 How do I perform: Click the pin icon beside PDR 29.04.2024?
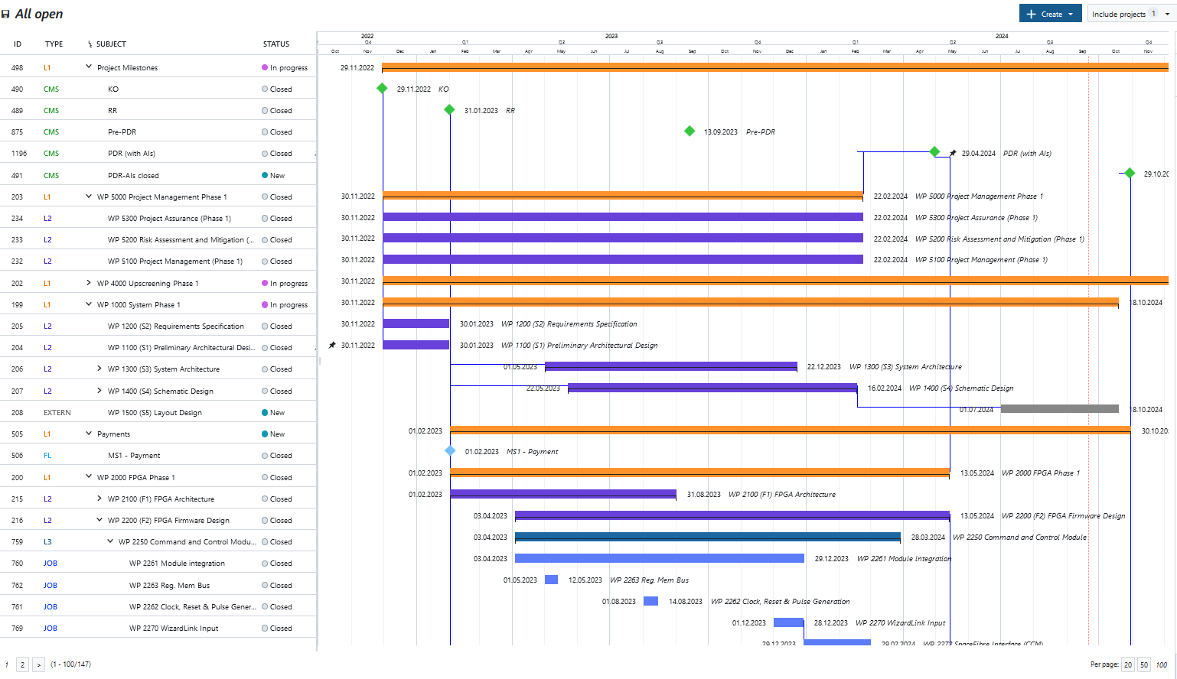pyautogui.click(x=953, y=153)
